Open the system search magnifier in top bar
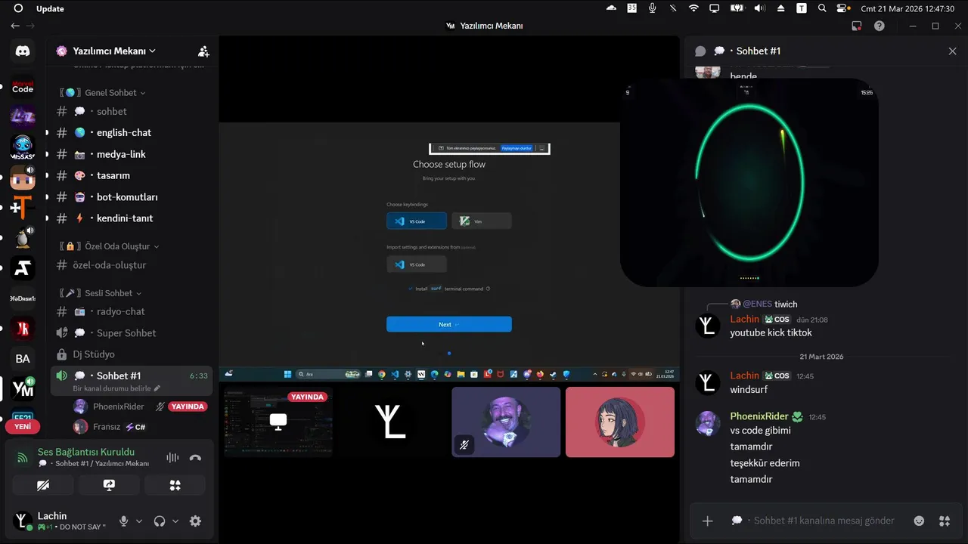 (822, 8)
